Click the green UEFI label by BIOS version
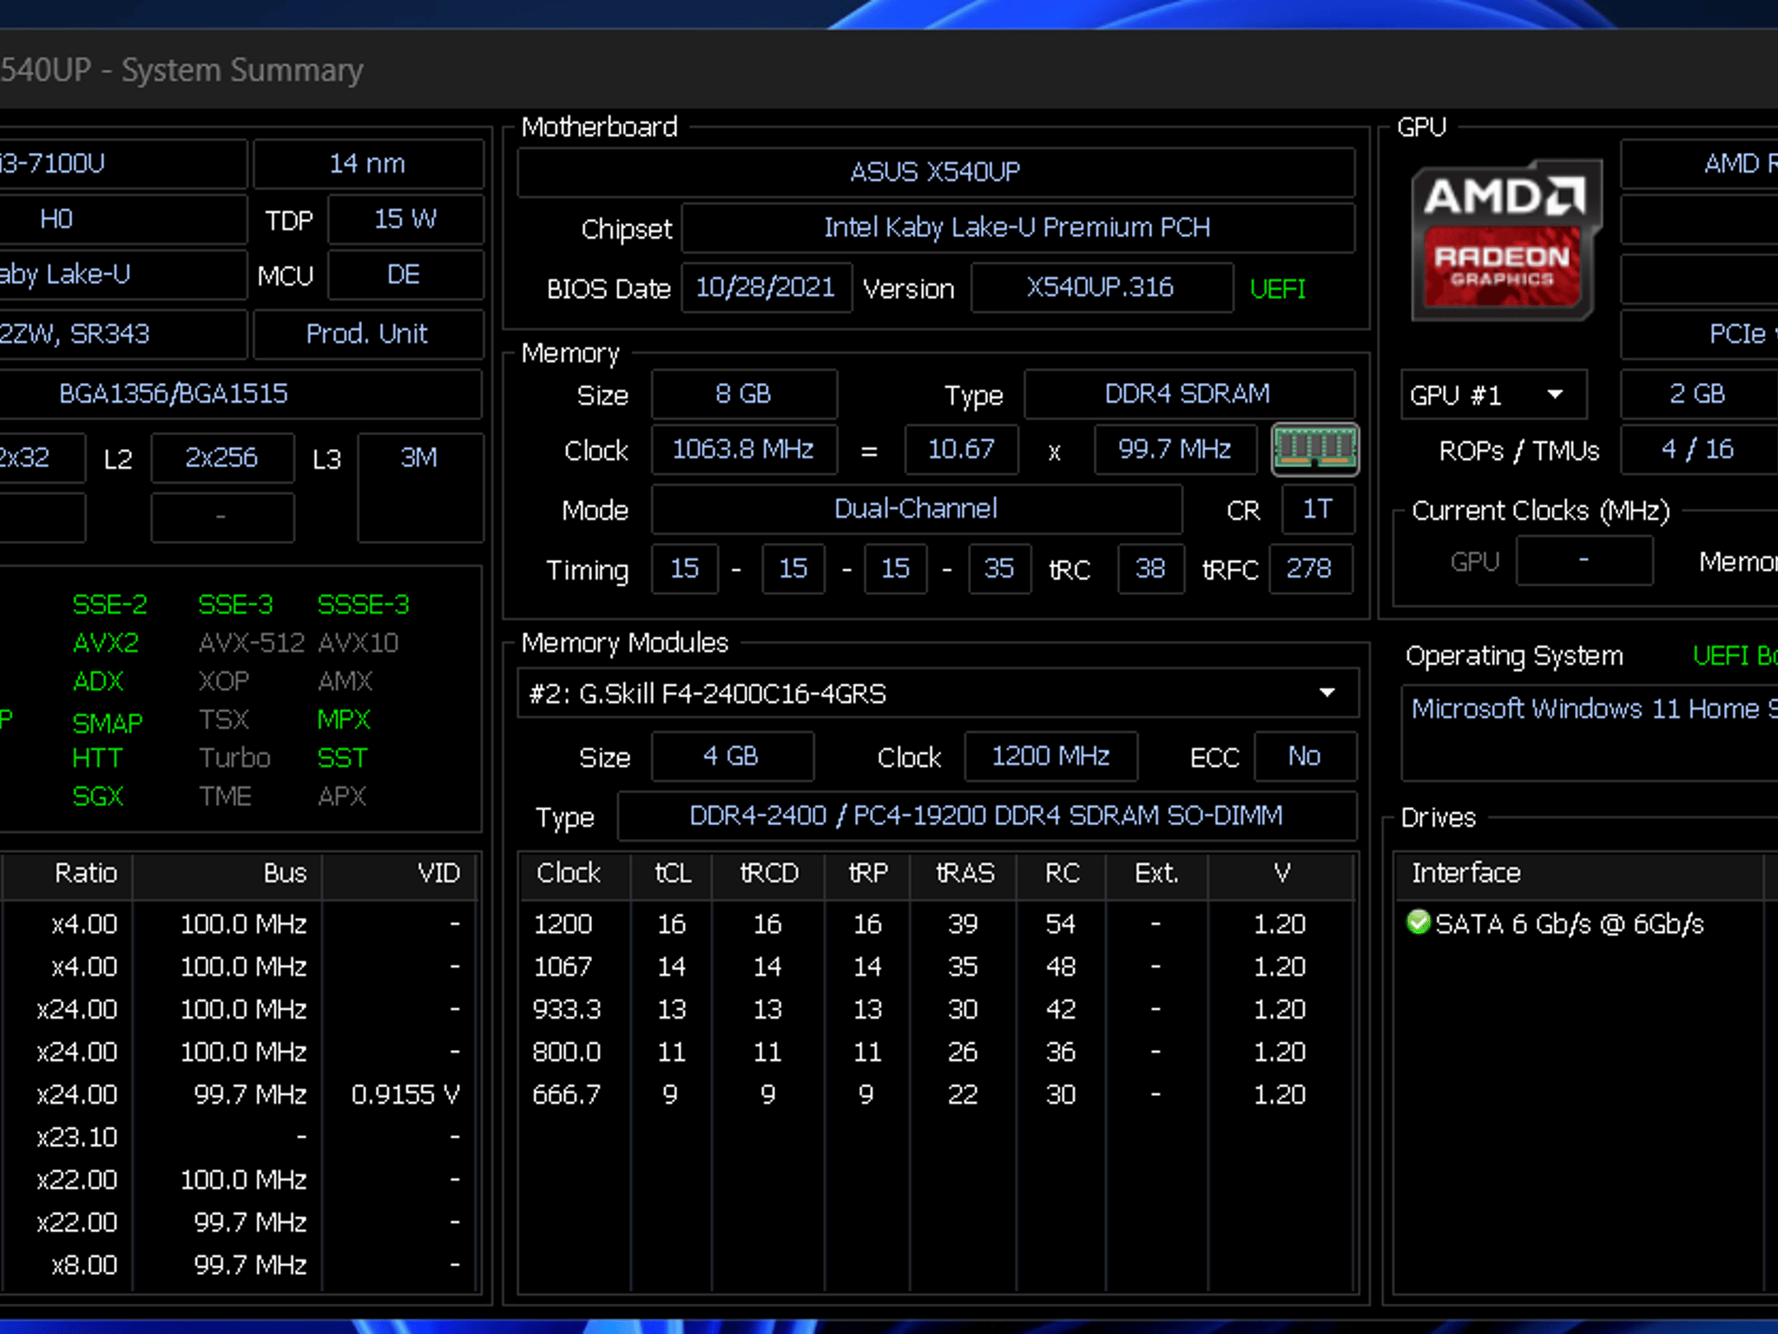 1277,289
